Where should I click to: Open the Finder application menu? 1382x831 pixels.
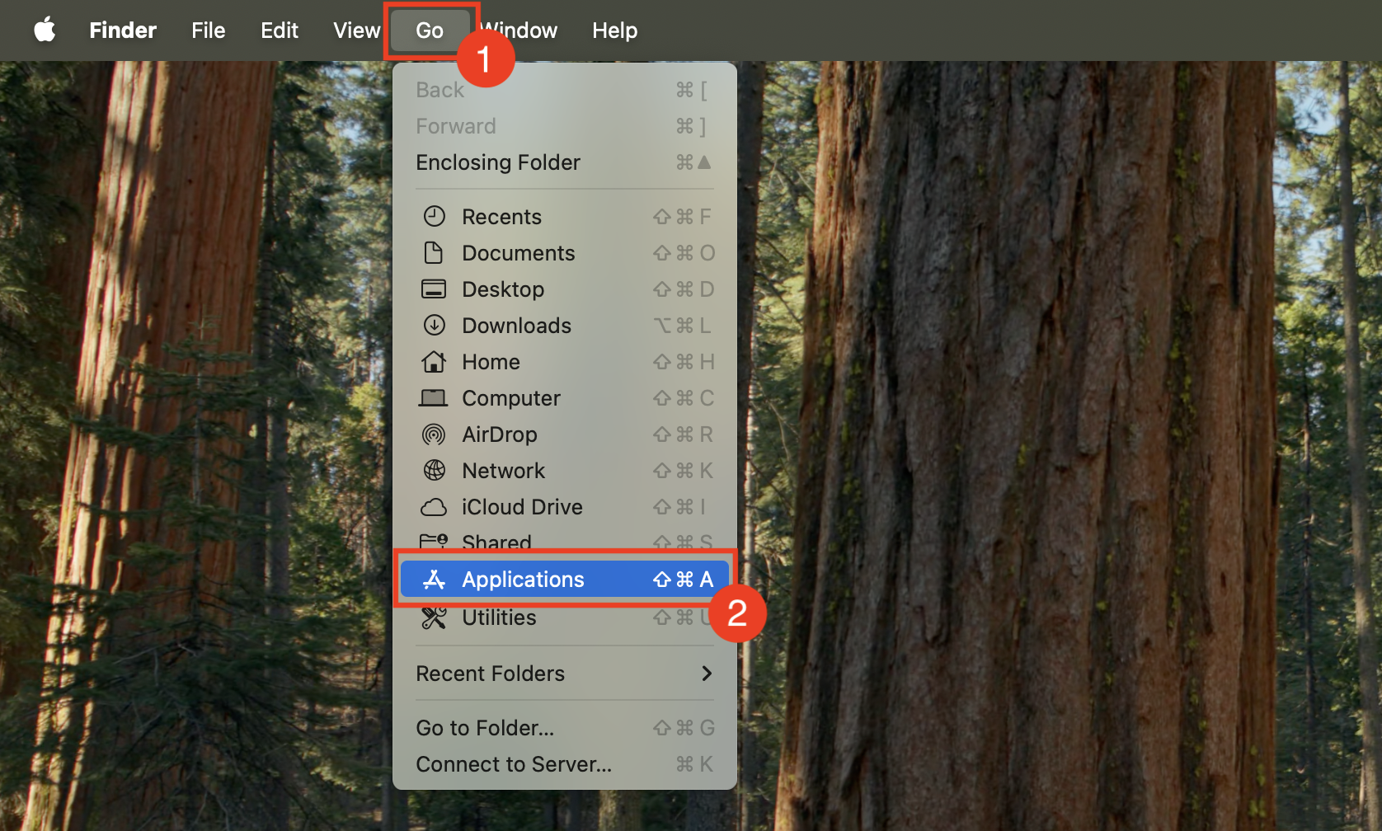coord(123,31)
